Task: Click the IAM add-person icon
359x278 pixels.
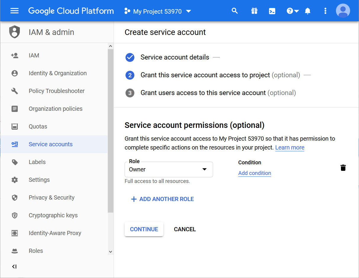Action: 15,55
